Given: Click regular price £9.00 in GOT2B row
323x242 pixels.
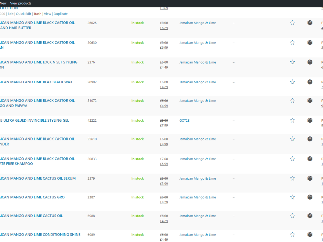Looking at the screenshot, I should tap(164, 121).
